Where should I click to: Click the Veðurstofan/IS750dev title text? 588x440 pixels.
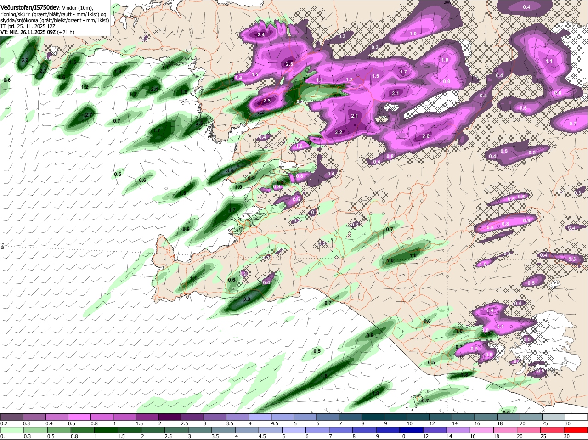point(29,8)
